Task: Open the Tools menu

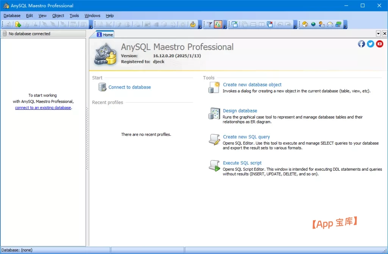Action: (74, 16)
